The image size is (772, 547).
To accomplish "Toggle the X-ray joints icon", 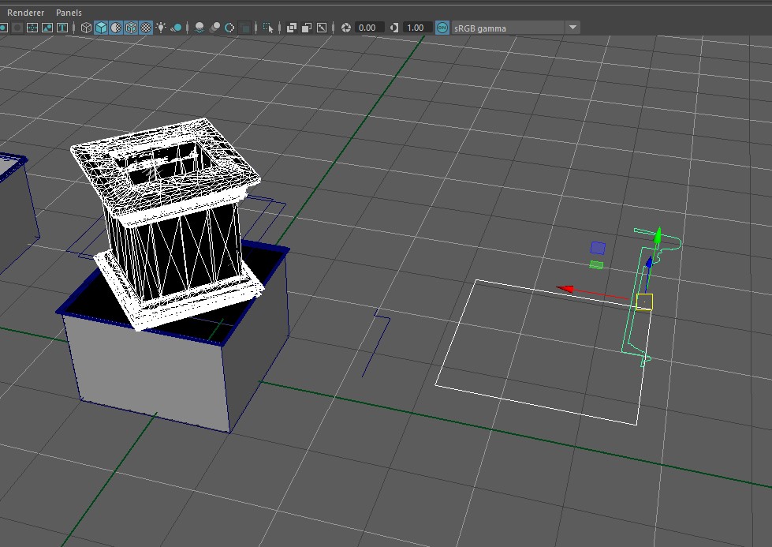I will [x=322, y=28].
